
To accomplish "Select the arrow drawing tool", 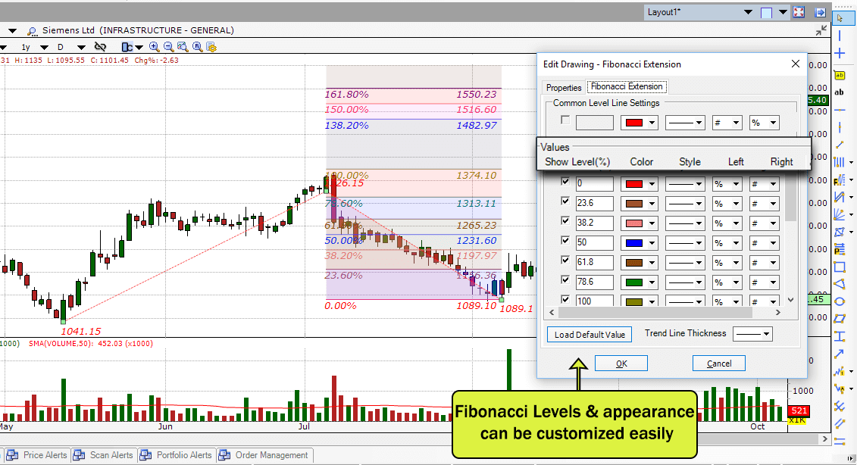I will [x=840, y=354].
